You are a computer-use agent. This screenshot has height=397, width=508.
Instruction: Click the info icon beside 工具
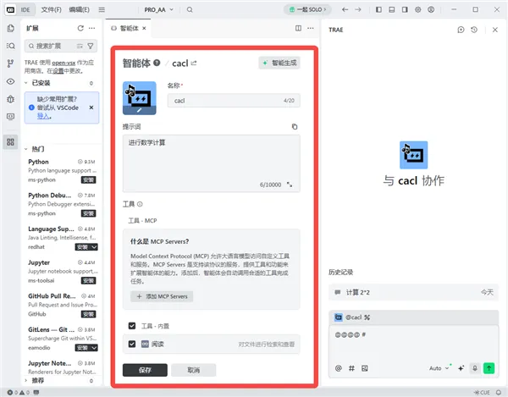(x=140, y=204)
